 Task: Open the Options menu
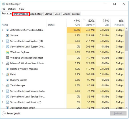pos(12,9)
